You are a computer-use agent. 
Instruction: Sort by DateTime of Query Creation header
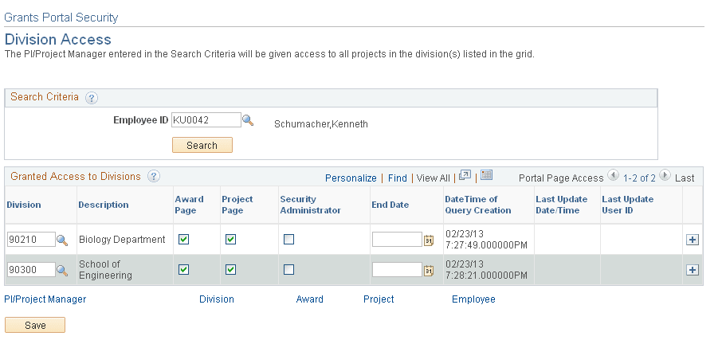pyautogui.click(x=478, y=205)
